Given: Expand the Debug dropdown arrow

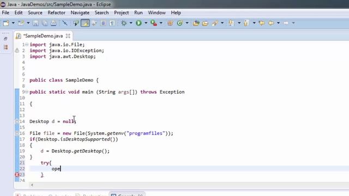Looking at the screenshot, I should (x=131, y=23).
